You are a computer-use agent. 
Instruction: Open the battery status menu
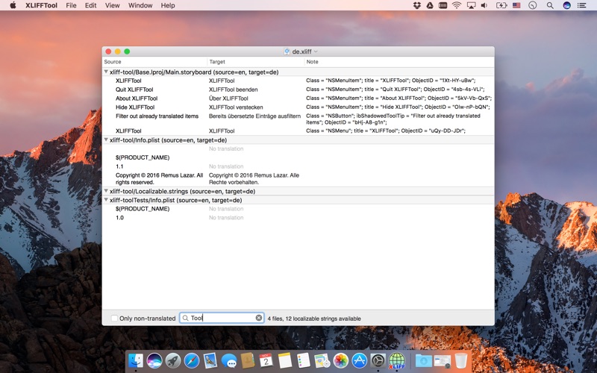[x=501, y=5]
